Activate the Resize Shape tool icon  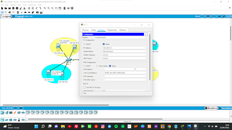point(13,13)
